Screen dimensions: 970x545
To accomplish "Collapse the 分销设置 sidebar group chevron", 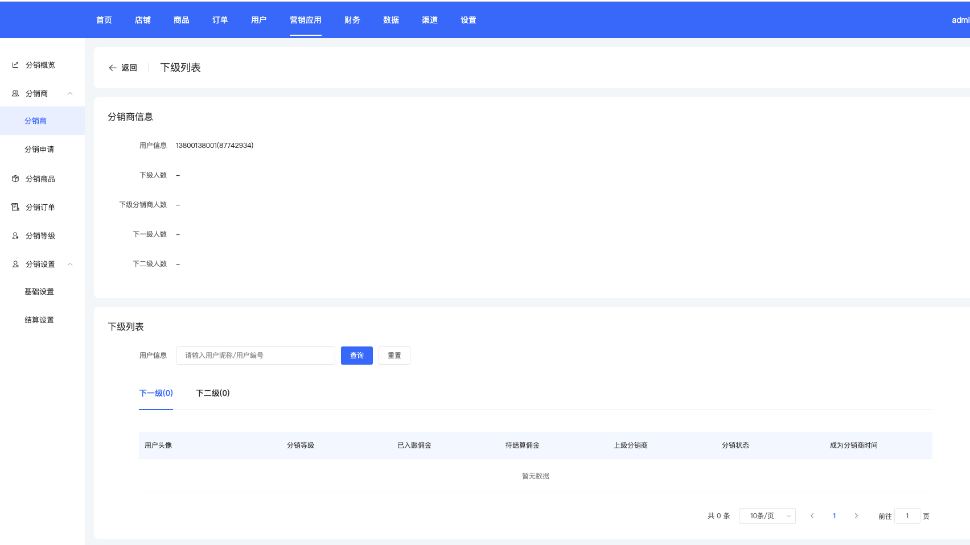I will point(70,264).
